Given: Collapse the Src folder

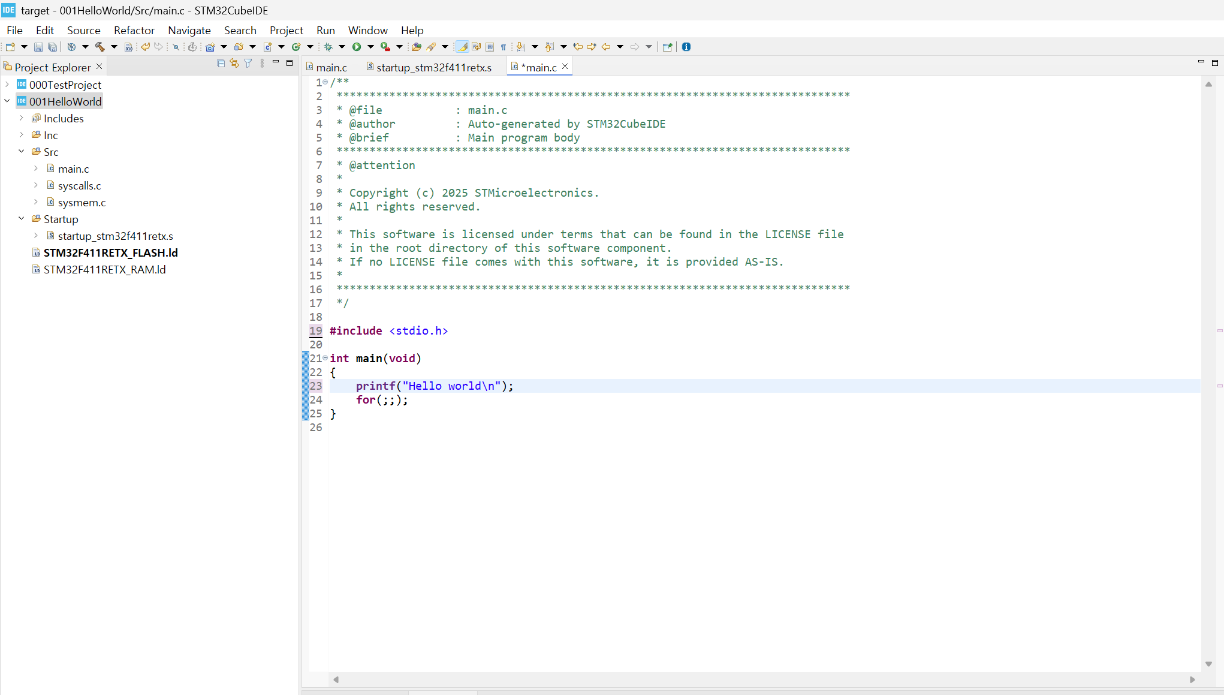Looking at the screenshot, I should tap(22, 152).
